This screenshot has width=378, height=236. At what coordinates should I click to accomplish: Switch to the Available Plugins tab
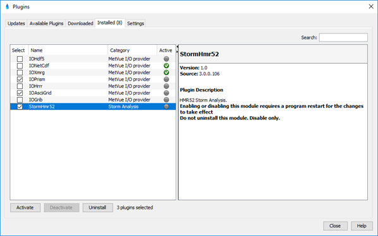[x=46, y=23]
